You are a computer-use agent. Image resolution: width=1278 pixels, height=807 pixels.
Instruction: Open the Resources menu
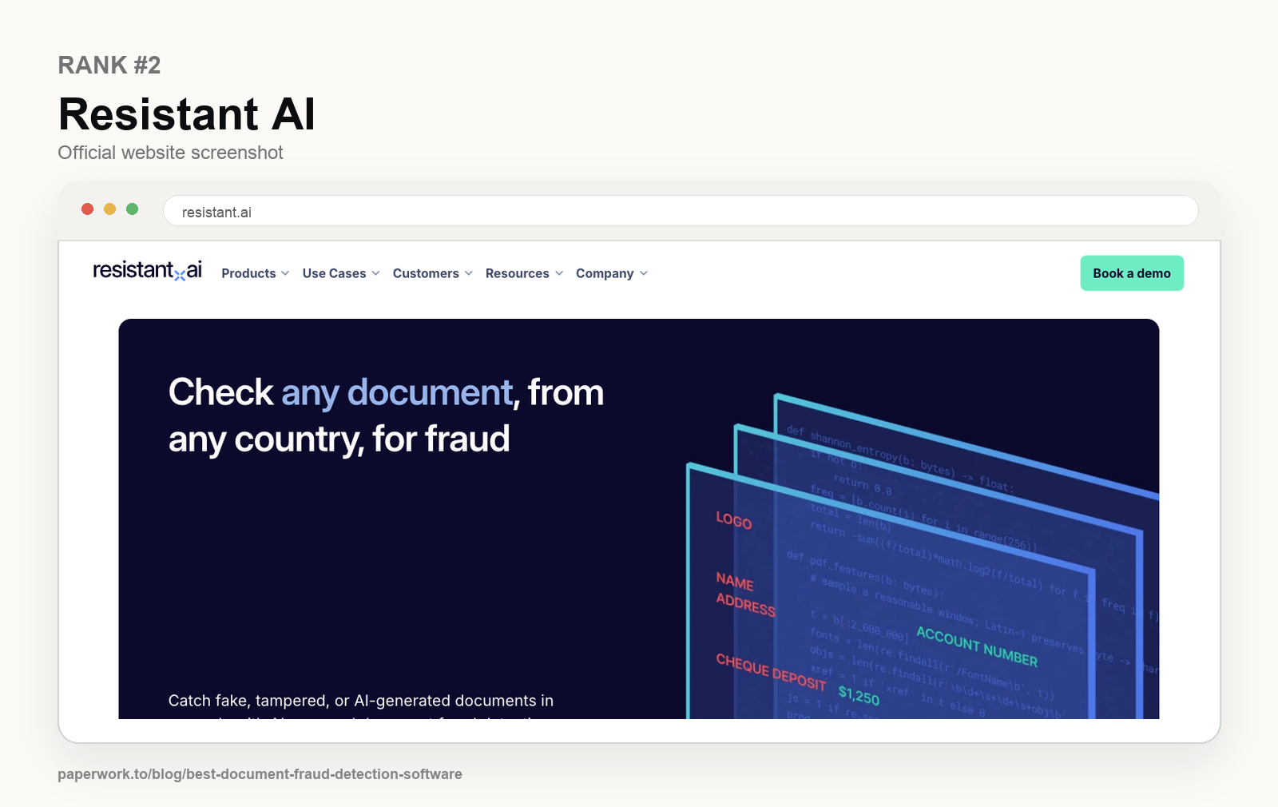coord(517,273)
